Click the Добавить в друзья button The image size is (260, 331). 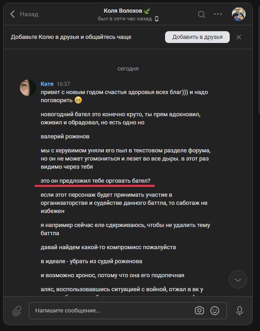pos(197,37)
